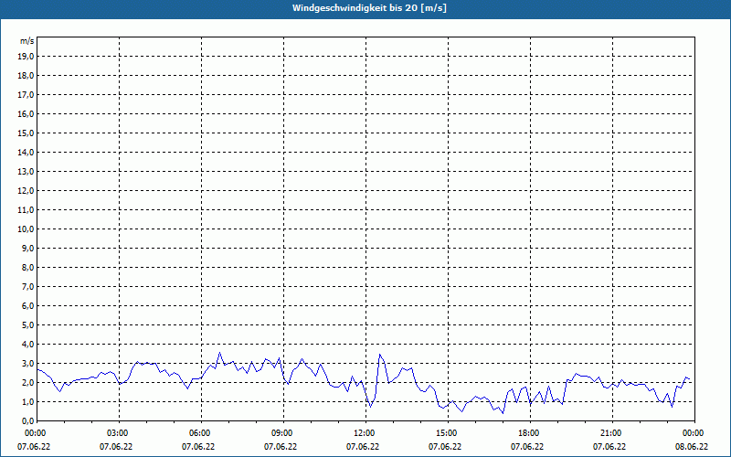731x457 pixels.
Task: Click the '8,0' y-axis value
Action: pyautogui.click(x=27, y=267)
